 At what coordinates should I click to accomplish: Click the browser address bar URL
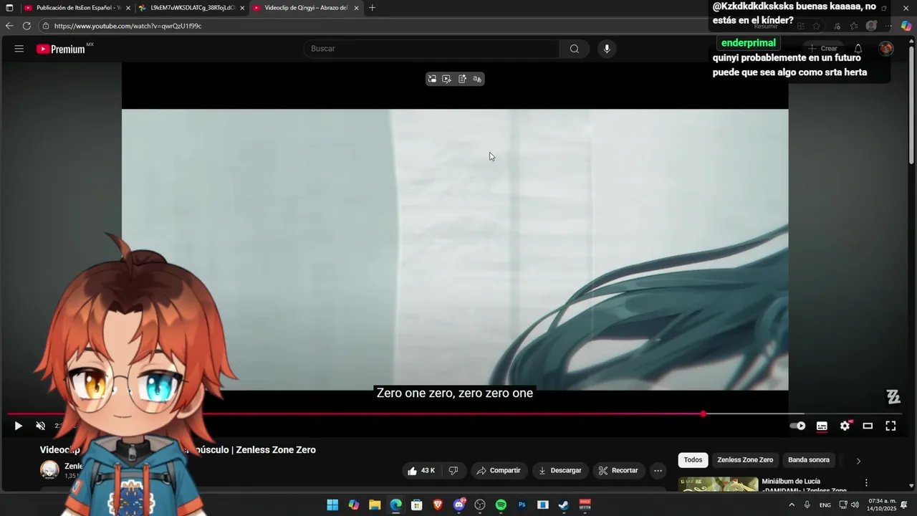128,26
